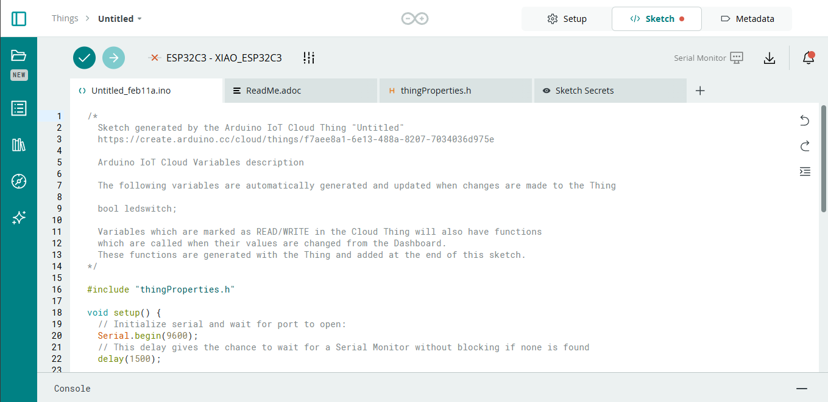Open the board options icon beside ESP32C3
The height and width of the screenshot is (402, 828).
pyautogui.click(x=308, y=57)
